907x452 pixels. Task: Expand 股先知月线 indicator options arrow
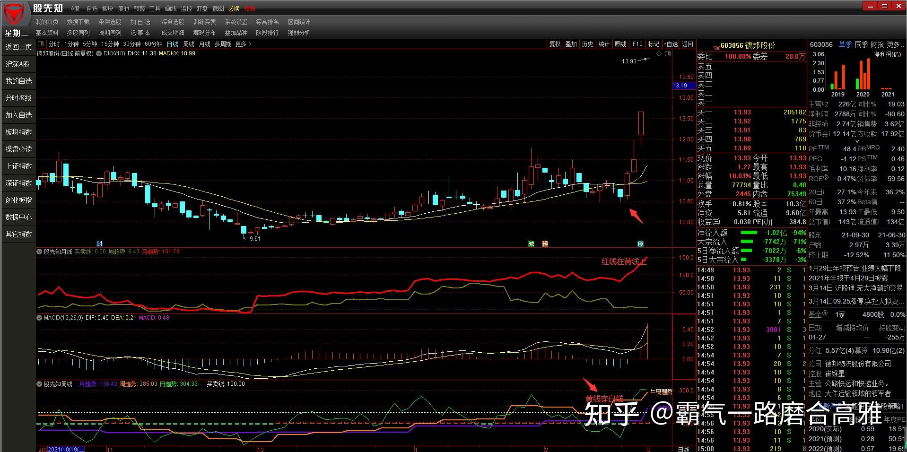pos(40,252)
